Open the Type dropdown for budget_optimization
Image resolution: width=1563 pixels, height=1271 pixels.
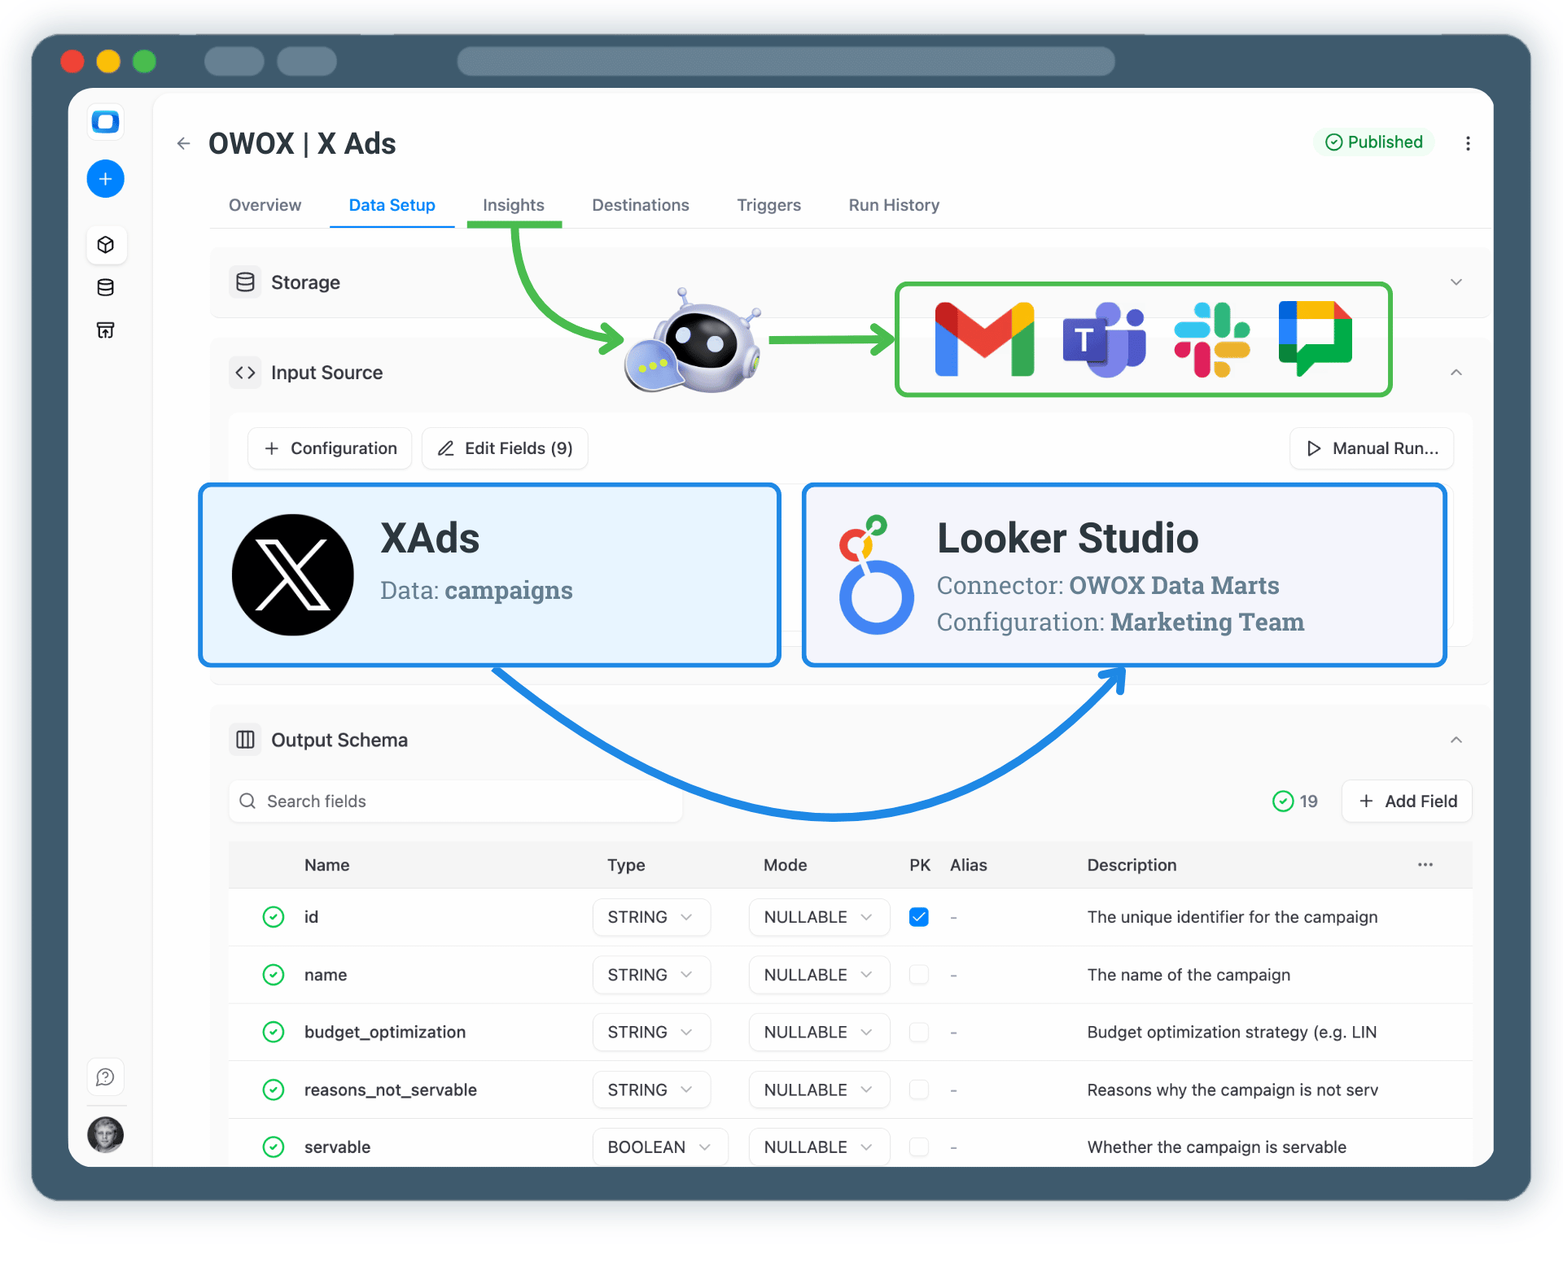651,1032
